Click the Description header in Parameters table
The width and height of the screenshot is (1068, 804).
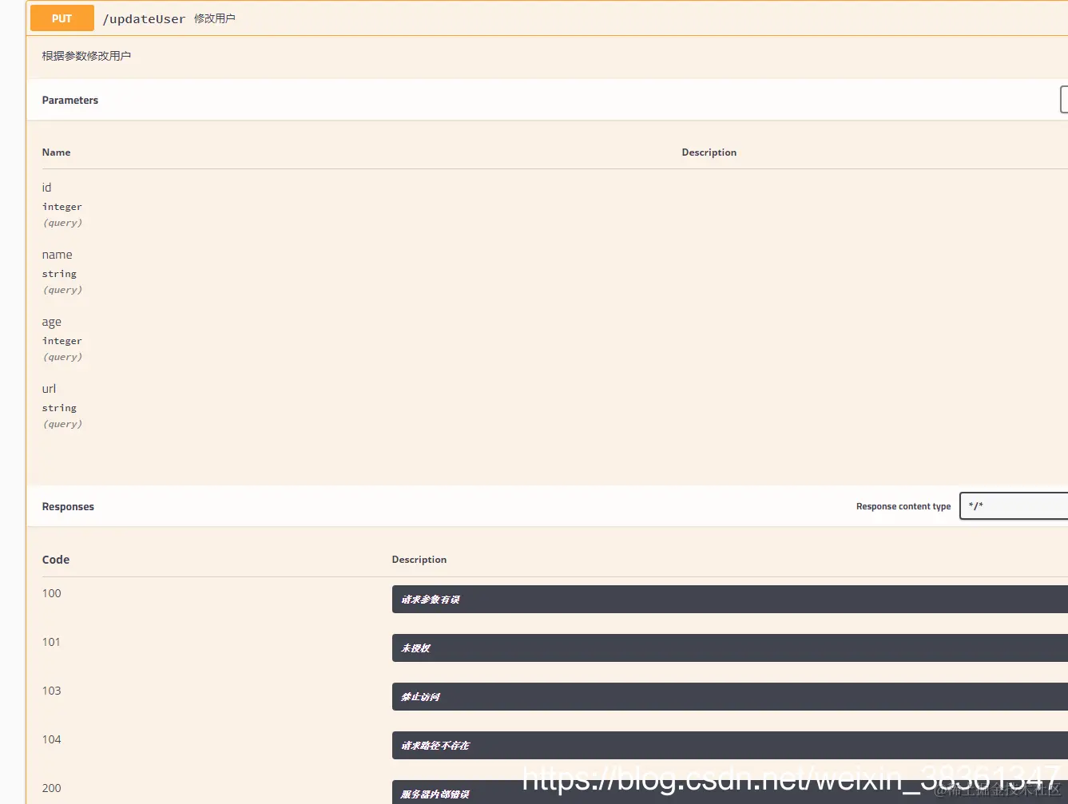click(709, 152)
